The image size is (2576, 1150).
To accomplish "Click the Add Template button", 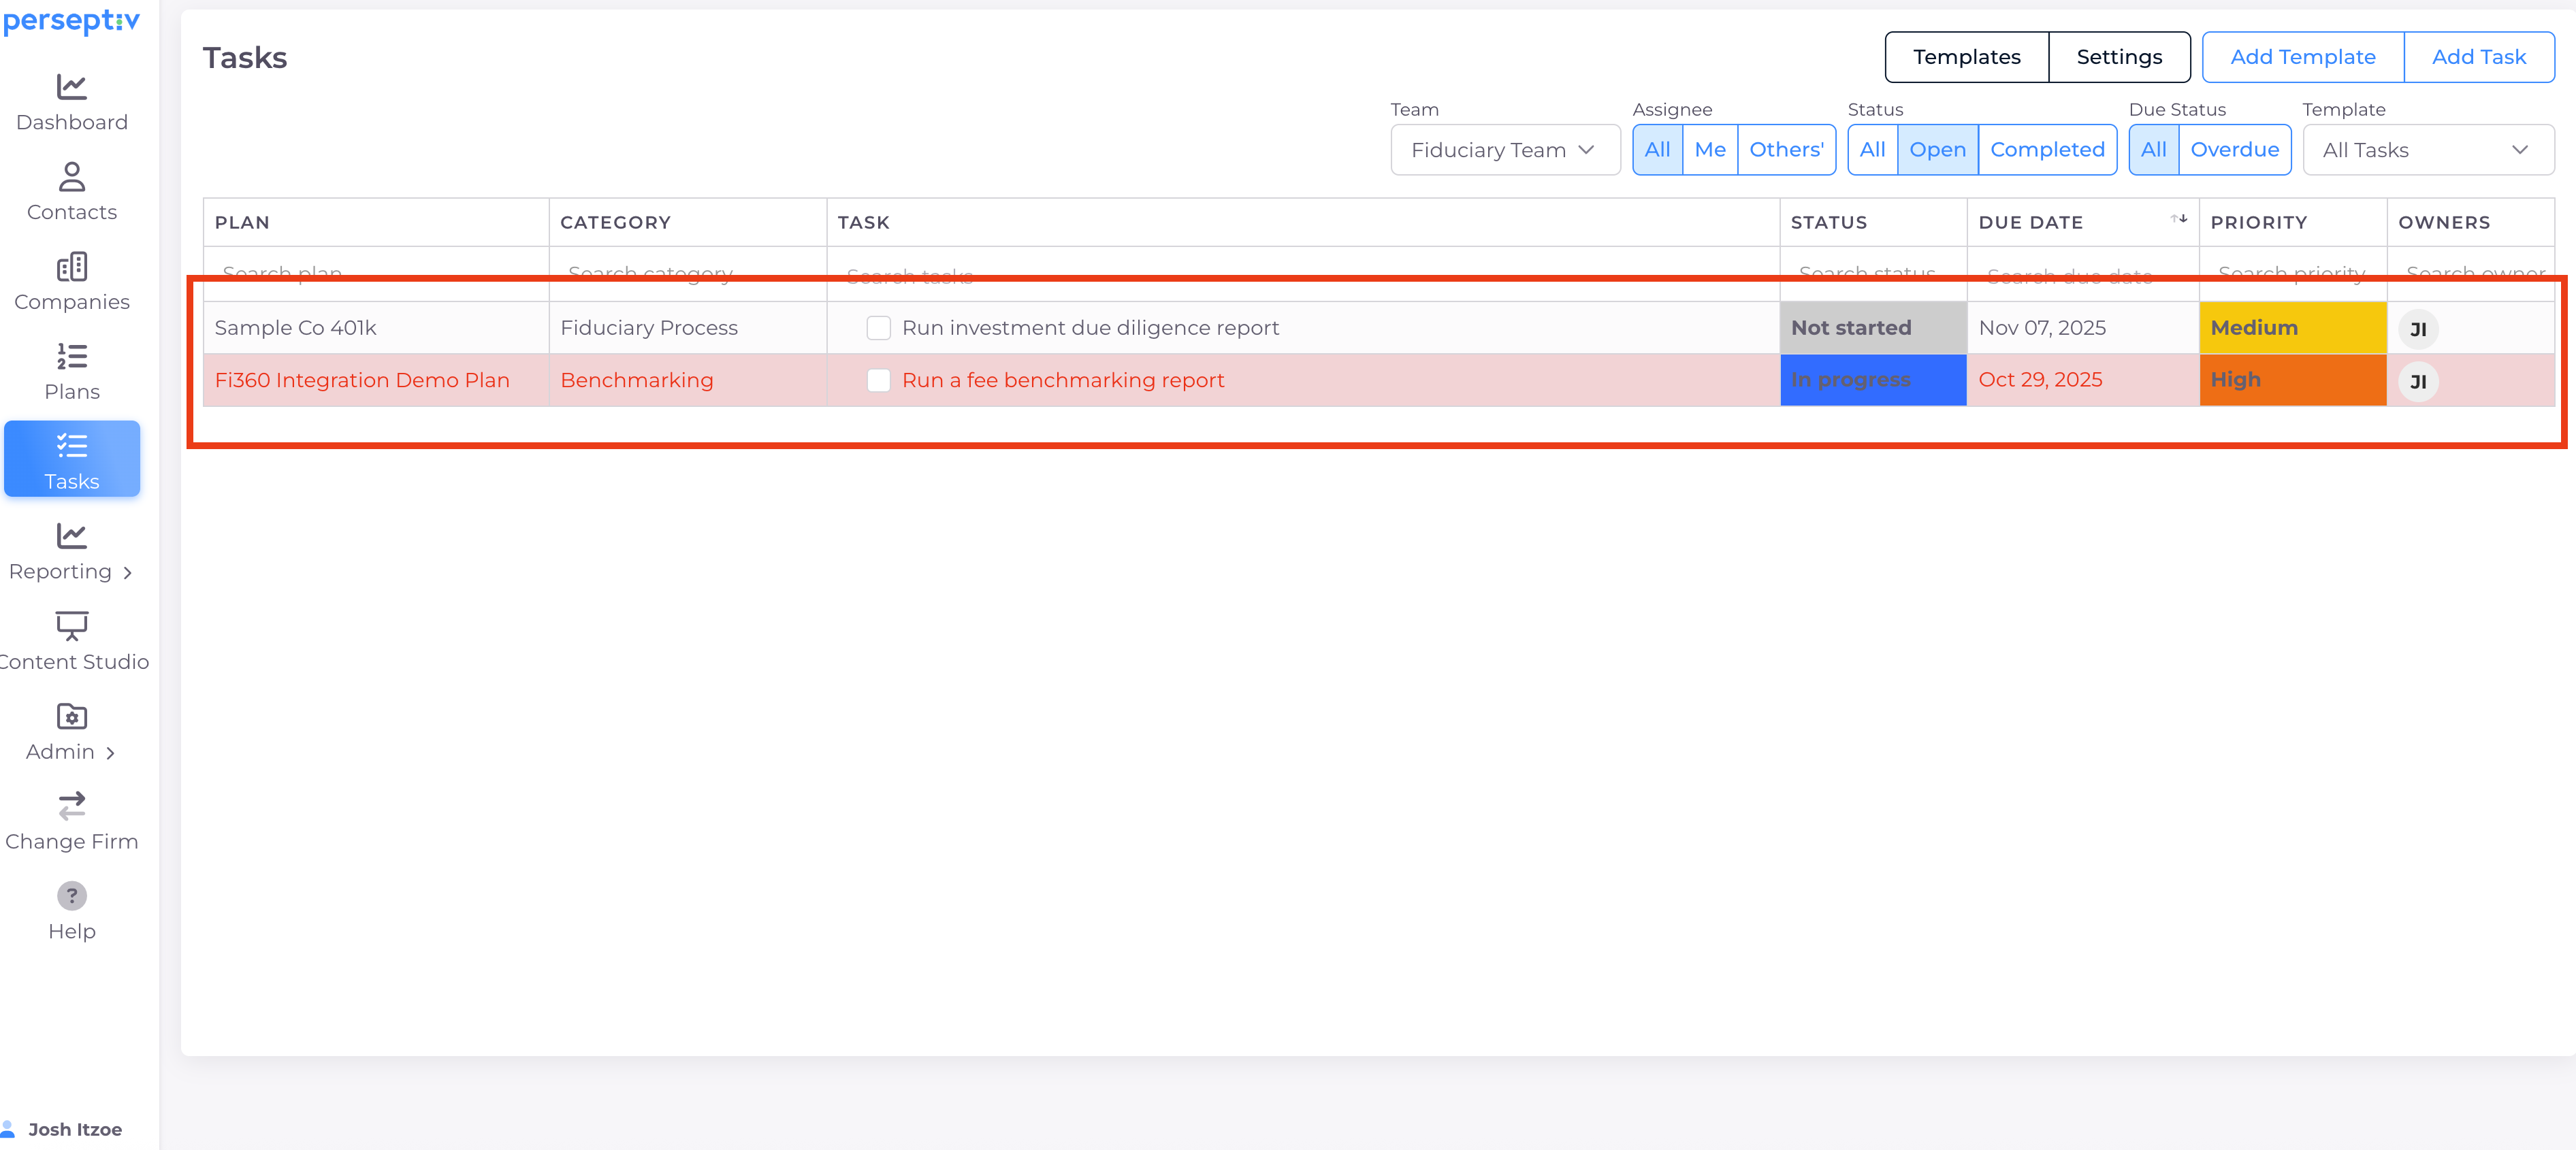I will [x=2302, y=57].
